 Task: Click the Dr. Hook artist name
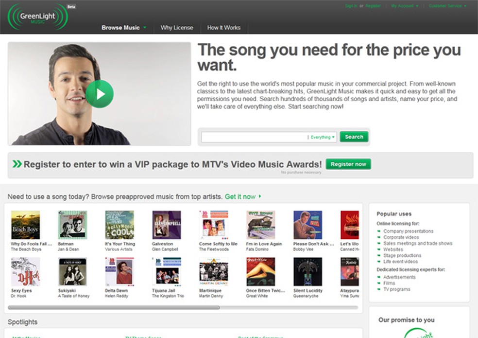click(x=18, y=296)
